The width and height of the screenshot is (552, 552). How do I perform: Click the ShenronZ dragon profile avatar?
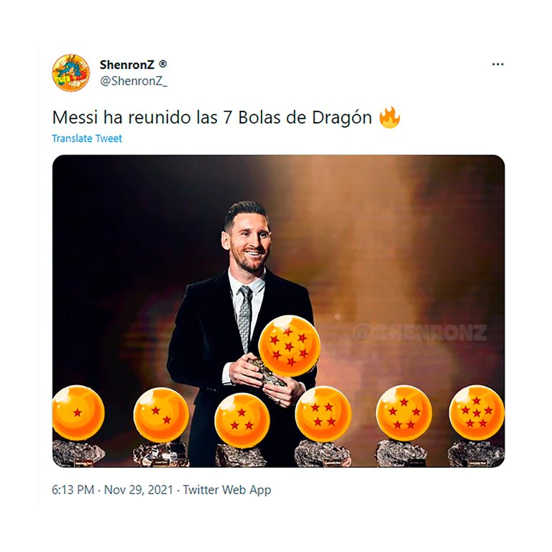(70, 73)
